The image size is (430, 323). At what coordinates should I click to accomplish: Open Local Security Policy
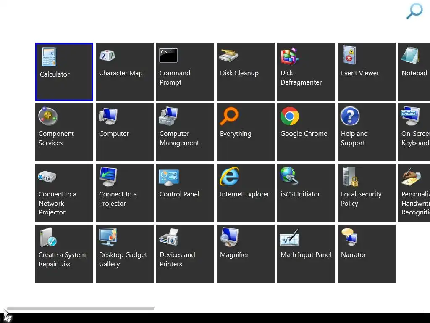[367, 193]
